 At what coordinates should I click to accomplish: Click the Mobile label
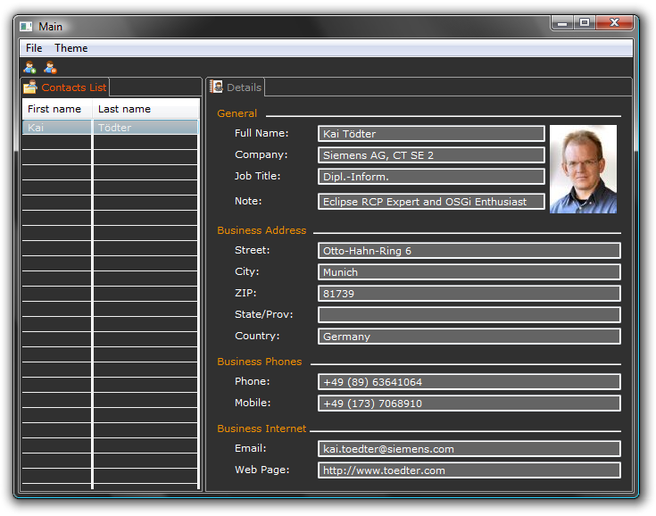tap(253, 403)
